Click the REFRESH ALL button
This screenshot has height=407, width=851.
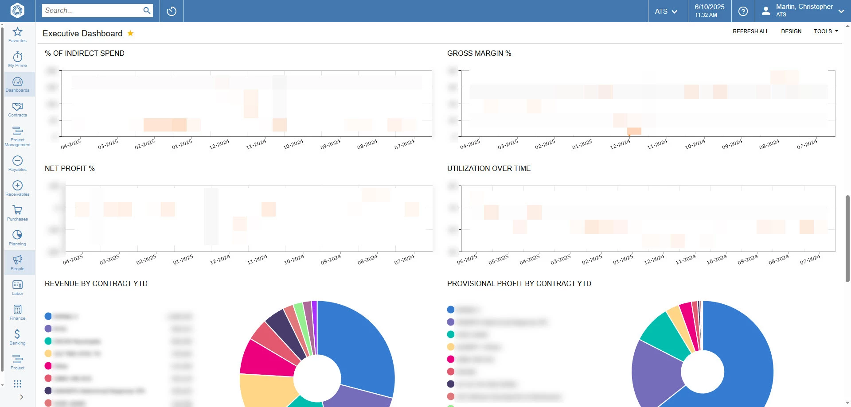[750, 31]
